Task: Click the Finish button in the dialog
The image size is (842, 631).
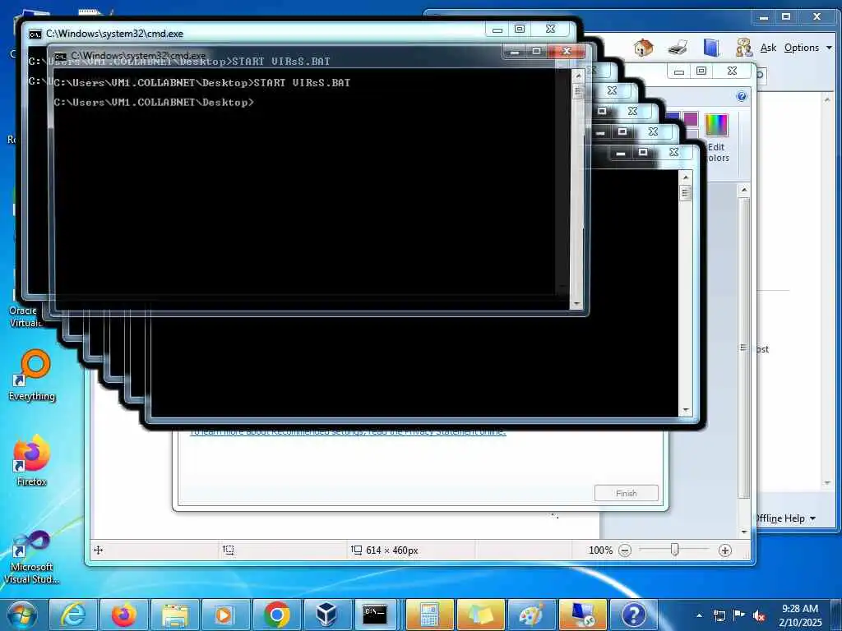Action: [626, 493]
